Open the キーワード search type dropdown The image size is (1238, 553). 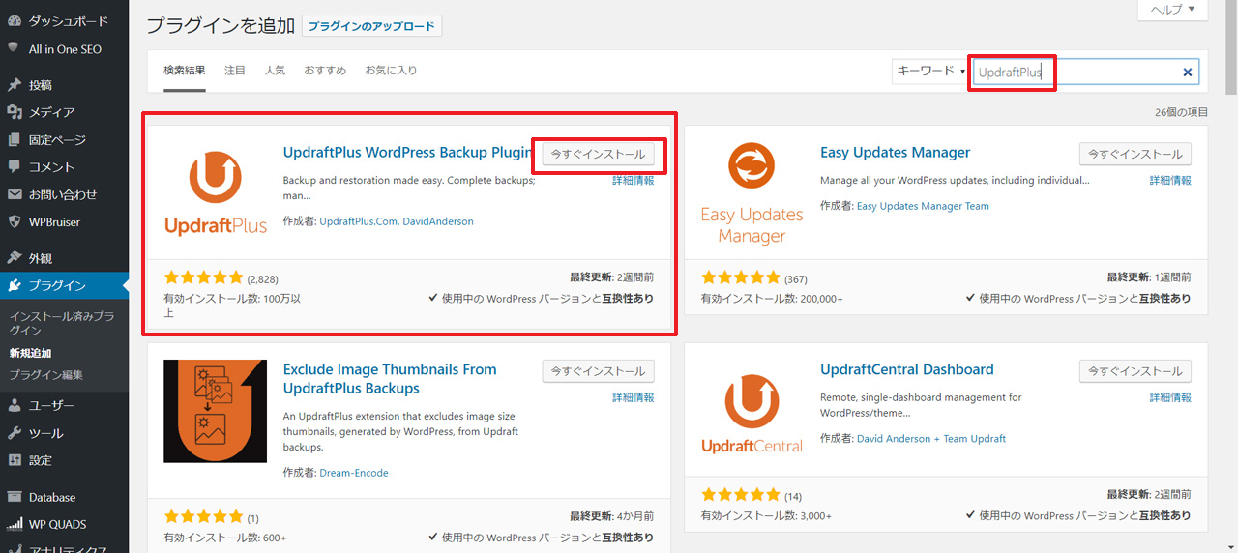pos(929,72)
